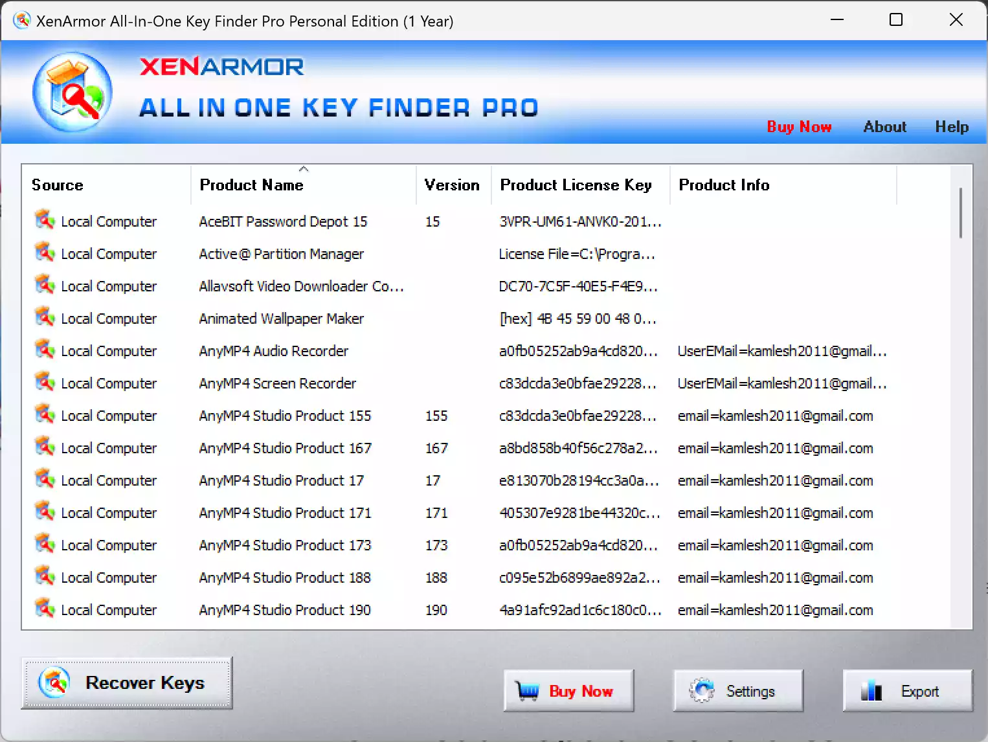Open the About menu in the header
Image resolution: width=988 pixels, height=742 pixels.
(884, 127)
